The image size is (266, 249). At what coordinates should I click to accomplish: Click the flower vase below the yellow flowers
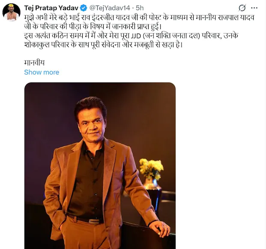151,184
